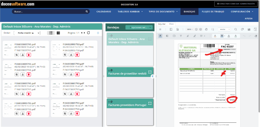Open FLUJOS DE TRABAJO
The image size is (260, 127).
pos(213,12)
